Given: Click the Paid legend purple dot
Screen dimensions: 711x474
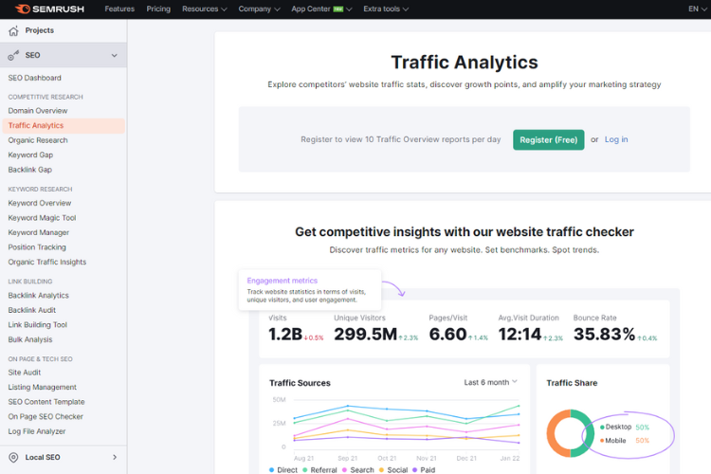Looking at the screenshot, I should click(x=415, y=470).
